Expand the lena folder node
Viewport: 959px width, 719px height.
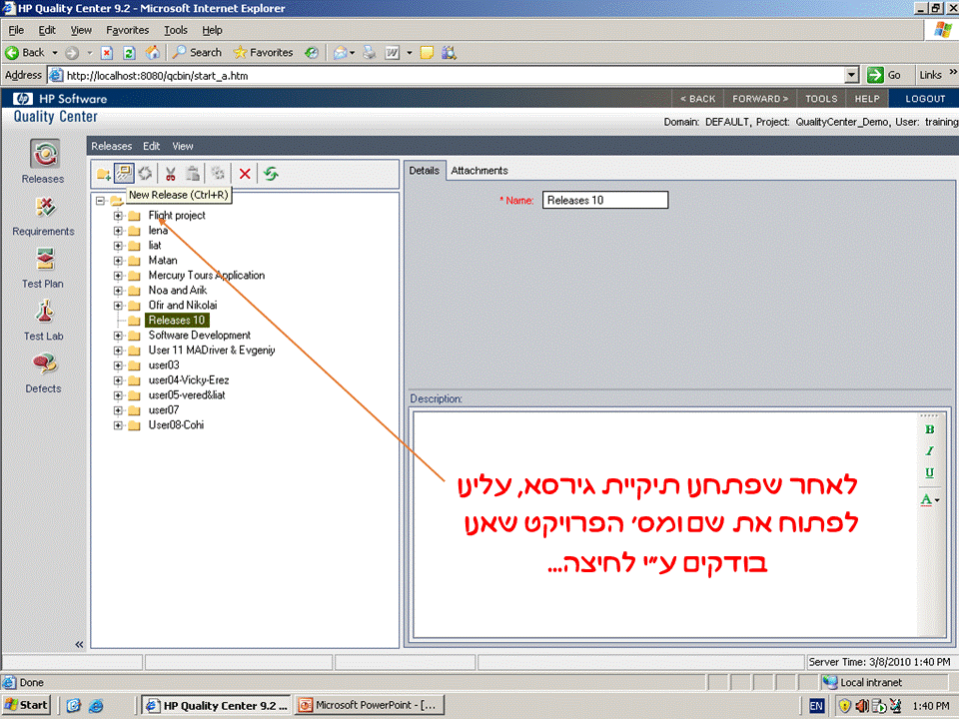click(118, 231)
